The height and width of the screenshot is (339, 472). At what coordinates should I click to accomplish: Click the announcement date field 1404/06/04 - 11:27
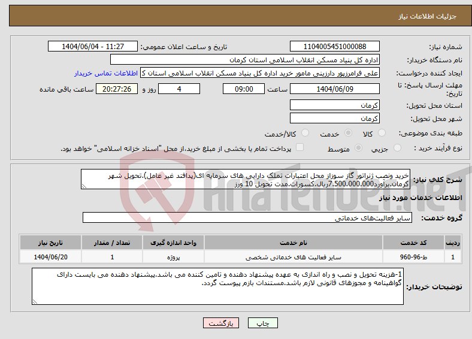pos(93,46)
